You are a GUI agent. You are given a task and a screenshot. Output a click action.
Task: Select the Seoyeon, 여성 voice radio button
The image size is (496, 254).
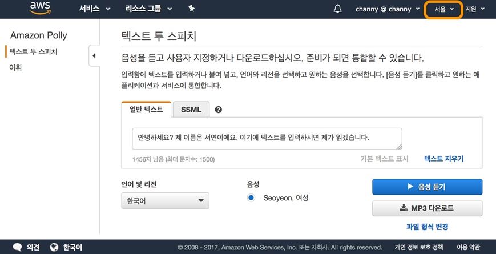pyautogui.click(x=251, y=198)
